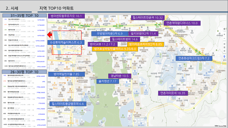Image resolution: width=228 pixels, height=128 pixels.
Task: Click the red-bordered inset map thumbnail
Action: [x=67, y=43]
